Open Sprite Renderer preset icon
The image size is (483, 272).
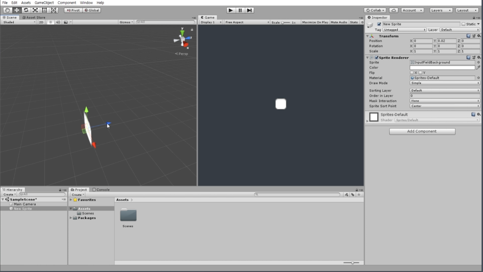[474, 57]
